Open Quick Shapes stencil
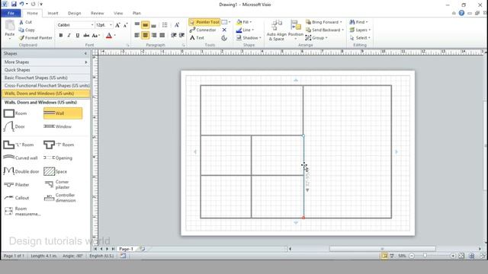 [x=46, y=70]
